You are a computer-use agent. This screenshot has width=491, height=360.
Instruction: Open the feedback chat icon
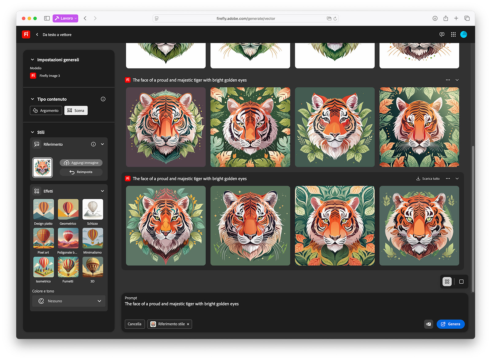click(x=442, y=35)
